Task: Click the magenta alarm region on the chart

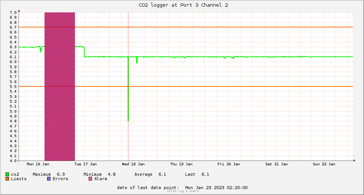Action: [x=60, y=86]
